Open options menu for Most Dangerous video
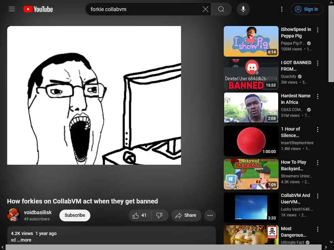334x250 pixels. coord(318,229)
